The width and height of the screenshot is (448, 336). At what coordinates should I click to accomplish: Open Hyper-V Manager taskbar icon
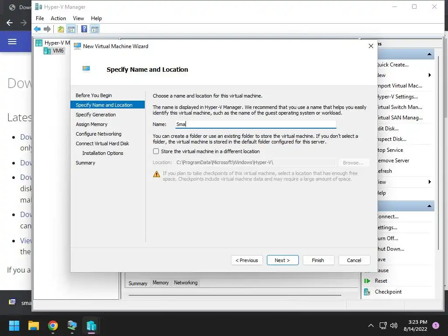point(91,325)
